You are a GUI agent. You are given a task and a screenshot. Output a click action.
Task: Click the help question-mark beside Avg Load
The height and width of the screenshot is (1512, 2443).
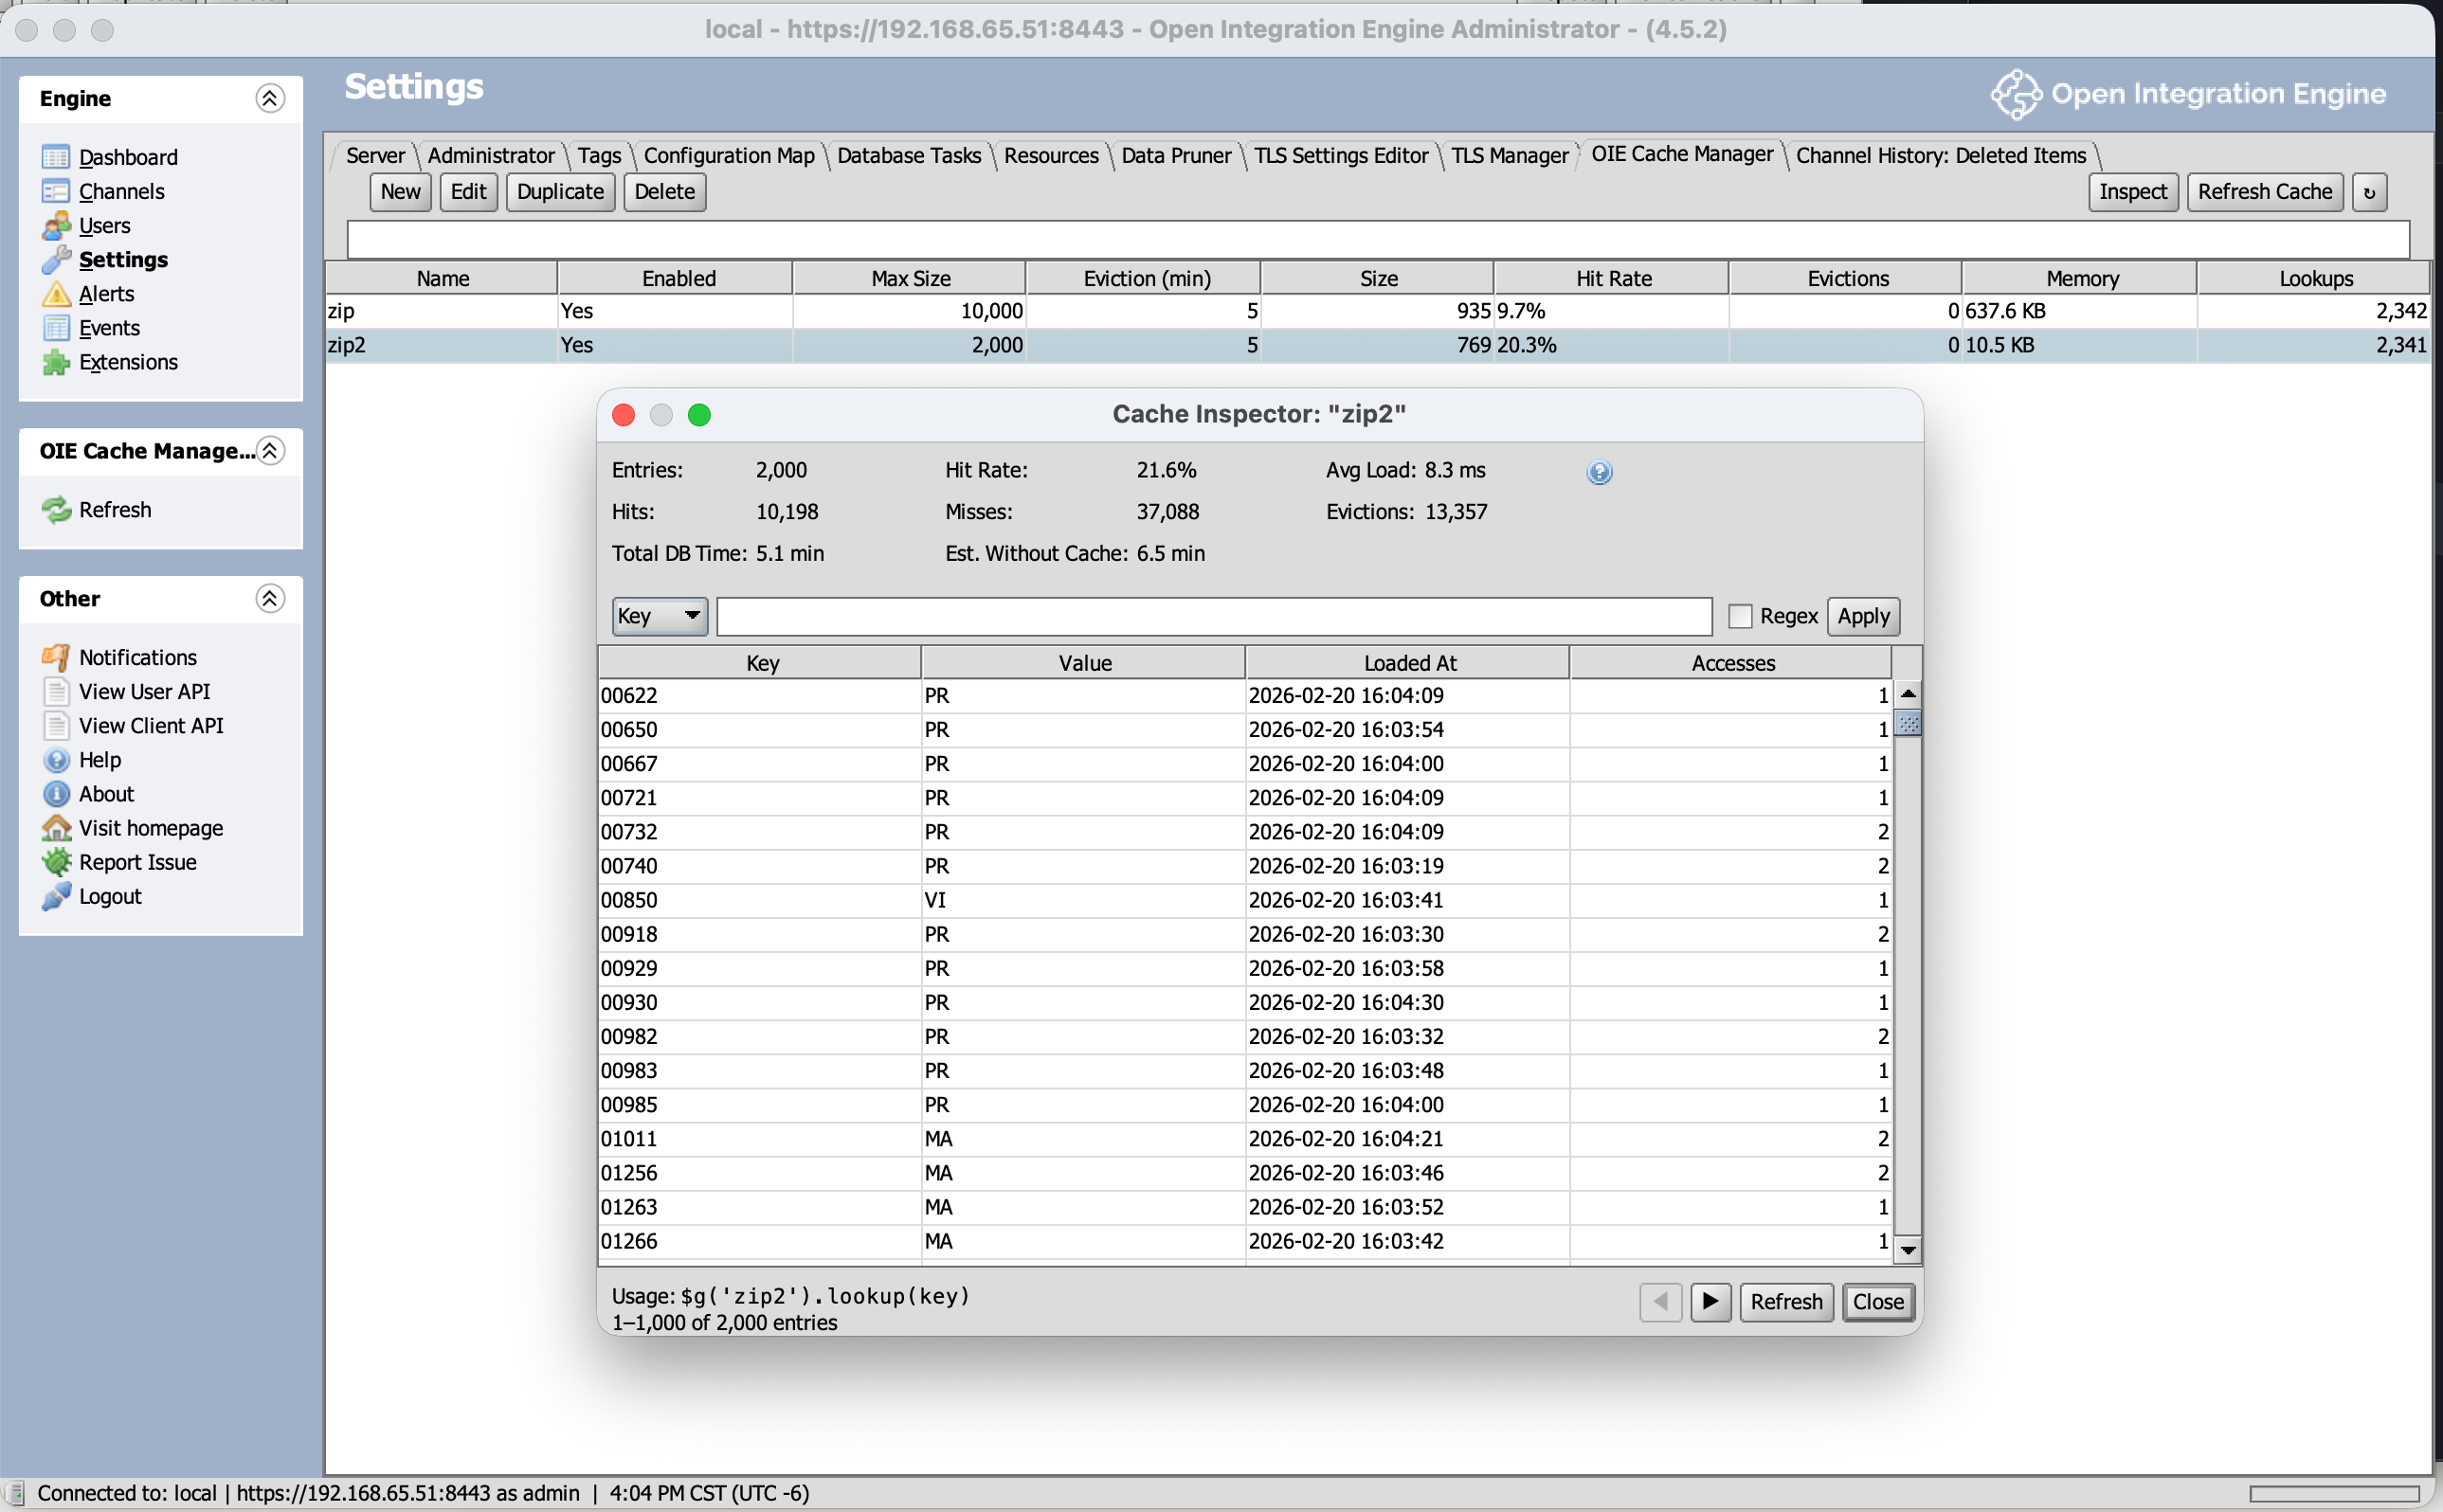[1597, 472]
